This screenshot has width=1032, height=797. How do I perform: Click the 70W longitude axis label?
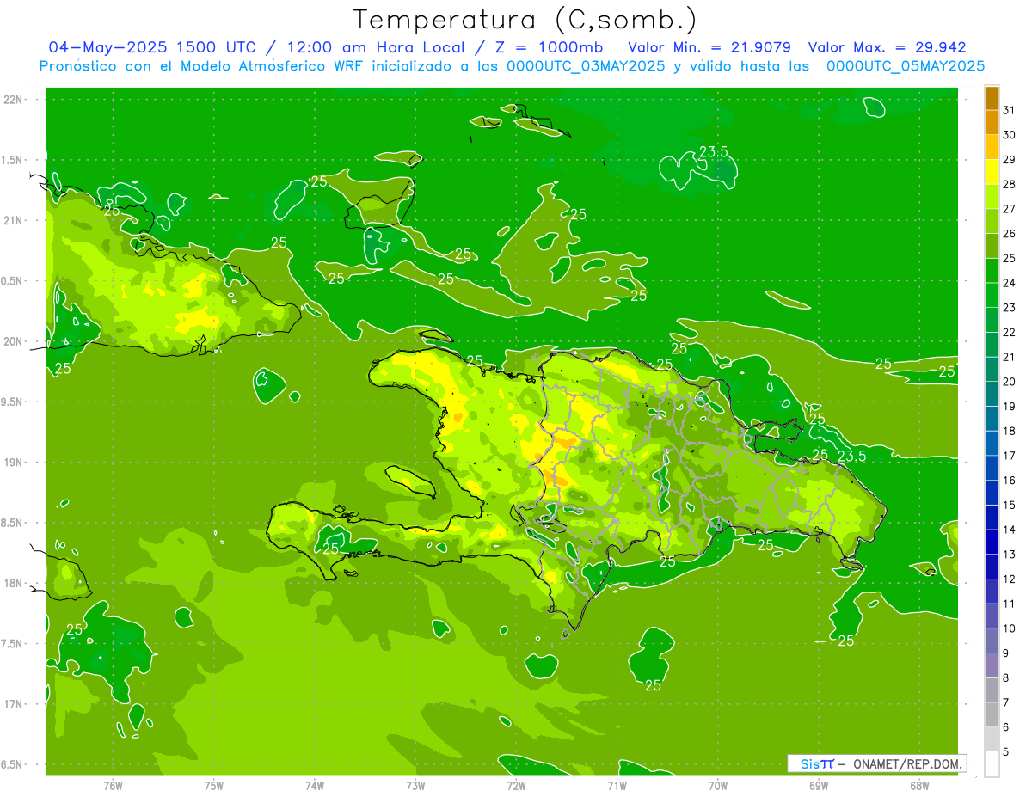point(718,785)
